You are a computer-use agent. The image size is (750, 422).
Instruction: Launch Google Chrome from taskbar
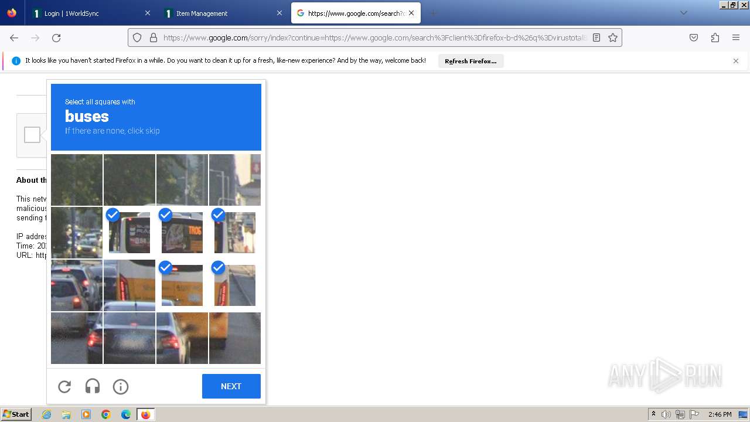click(106, 414)
